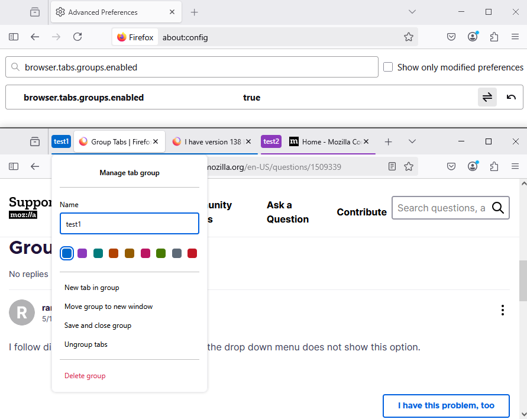Click the tab group Name field
527x419 pixels.
point(130,224)
